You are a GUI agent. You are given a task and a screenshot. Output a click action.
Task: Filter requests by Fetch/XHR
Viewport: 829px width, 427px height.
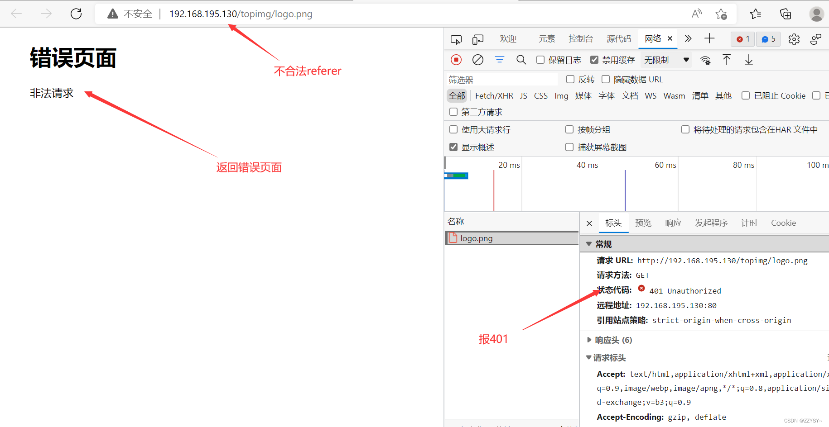[494, 96]
